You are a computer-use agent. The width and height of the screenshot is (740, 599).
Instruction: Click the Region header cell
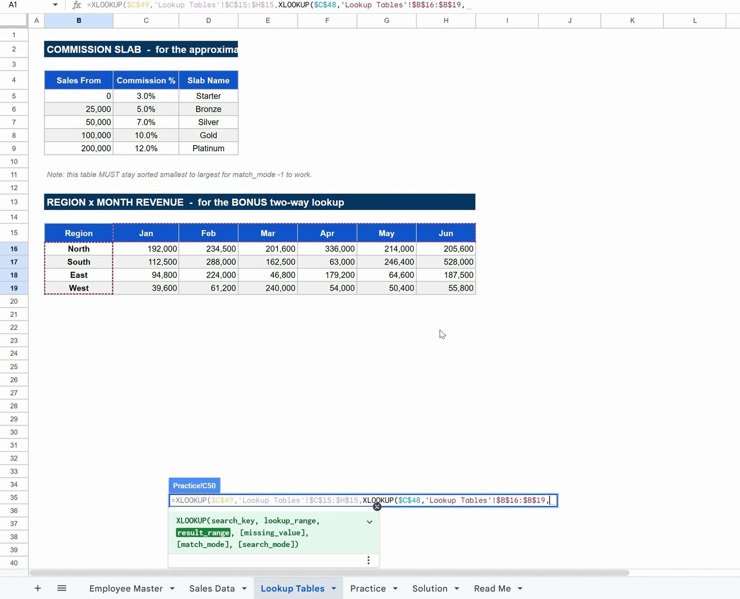[79, 233]
